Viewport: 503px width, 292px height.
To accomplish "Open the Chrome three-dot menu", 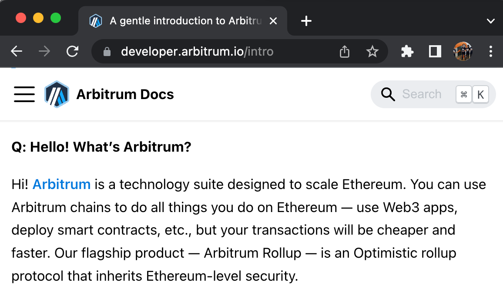I will click(491, 52).
